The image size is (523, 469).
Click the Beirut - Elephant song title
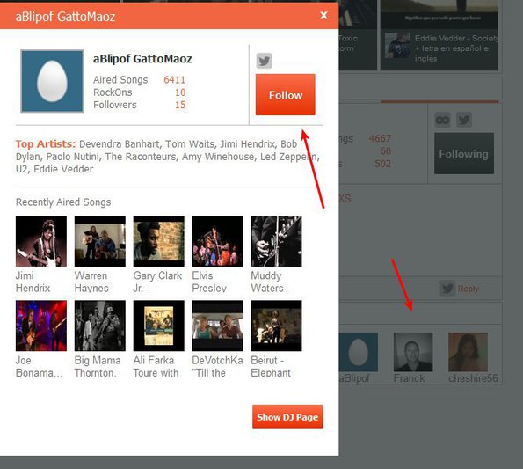click(x=271, y=367)
